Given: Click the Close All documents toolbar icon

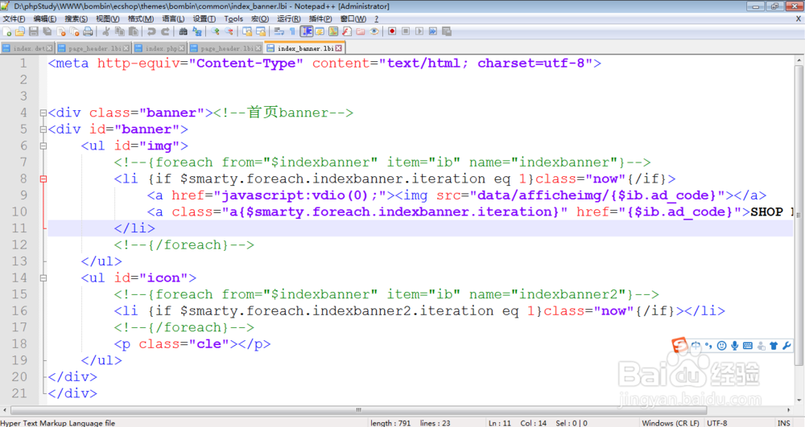Looking at the screenshot, I should pos(74,32).
